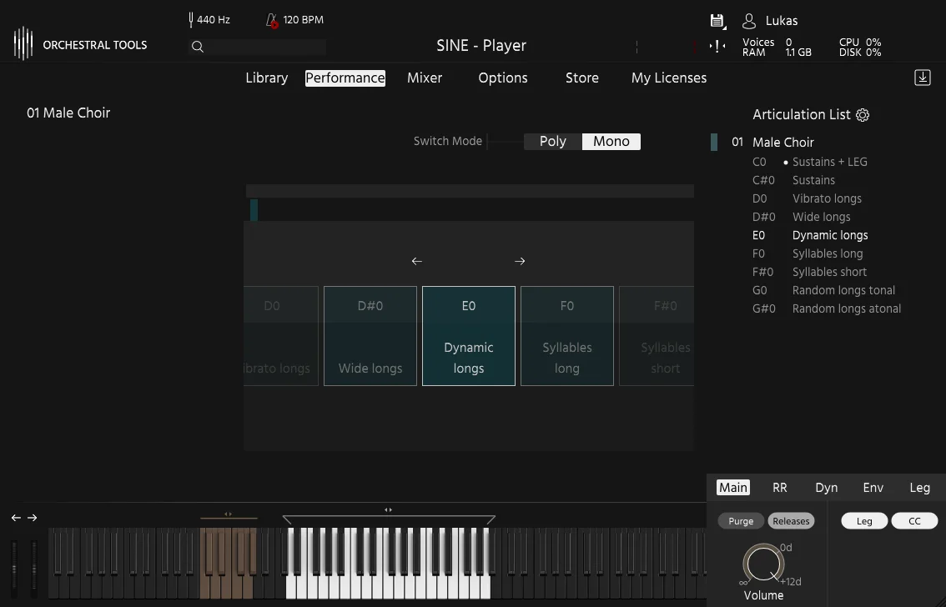Open the My Licenses tab
The height and width of the screenshot is (607, 946).
coord(669,78)
